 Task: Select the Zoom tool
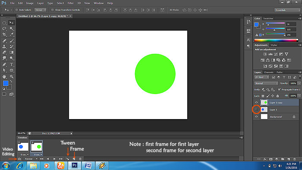12,76
